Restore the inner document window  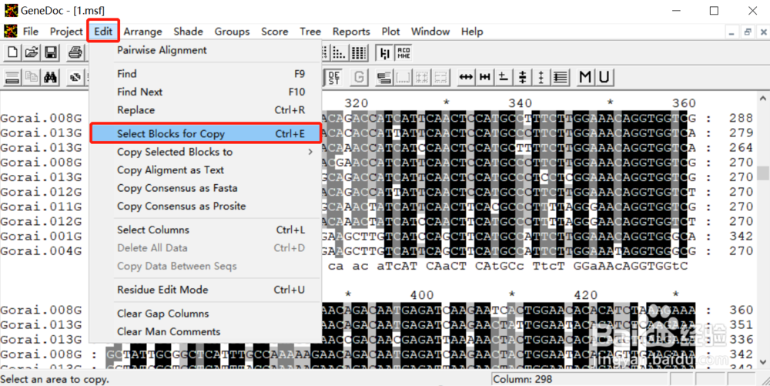tap(748, 32)
